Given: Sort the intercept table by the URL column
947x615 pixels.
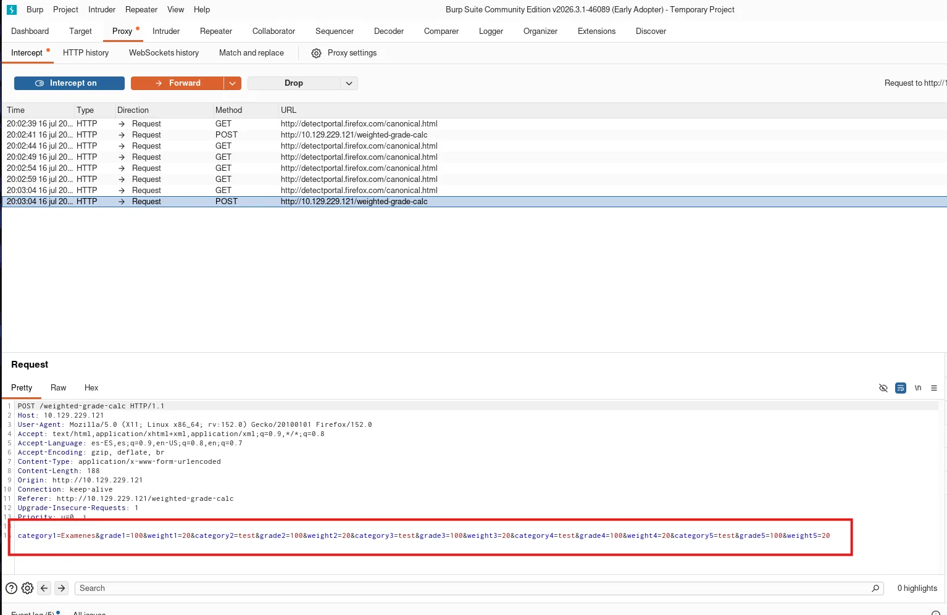Looking at the screenshot, I should point(612,110).
